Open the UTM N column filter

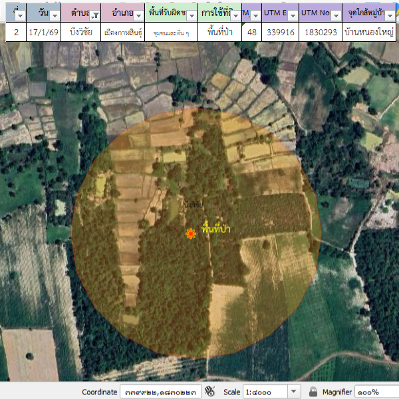tap(337, 15)
